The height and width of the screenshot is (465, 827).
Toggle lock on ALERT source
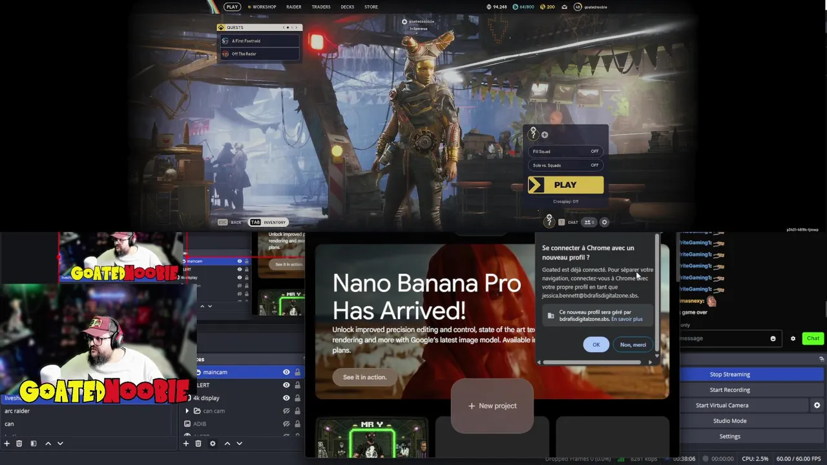click(297, 385)
